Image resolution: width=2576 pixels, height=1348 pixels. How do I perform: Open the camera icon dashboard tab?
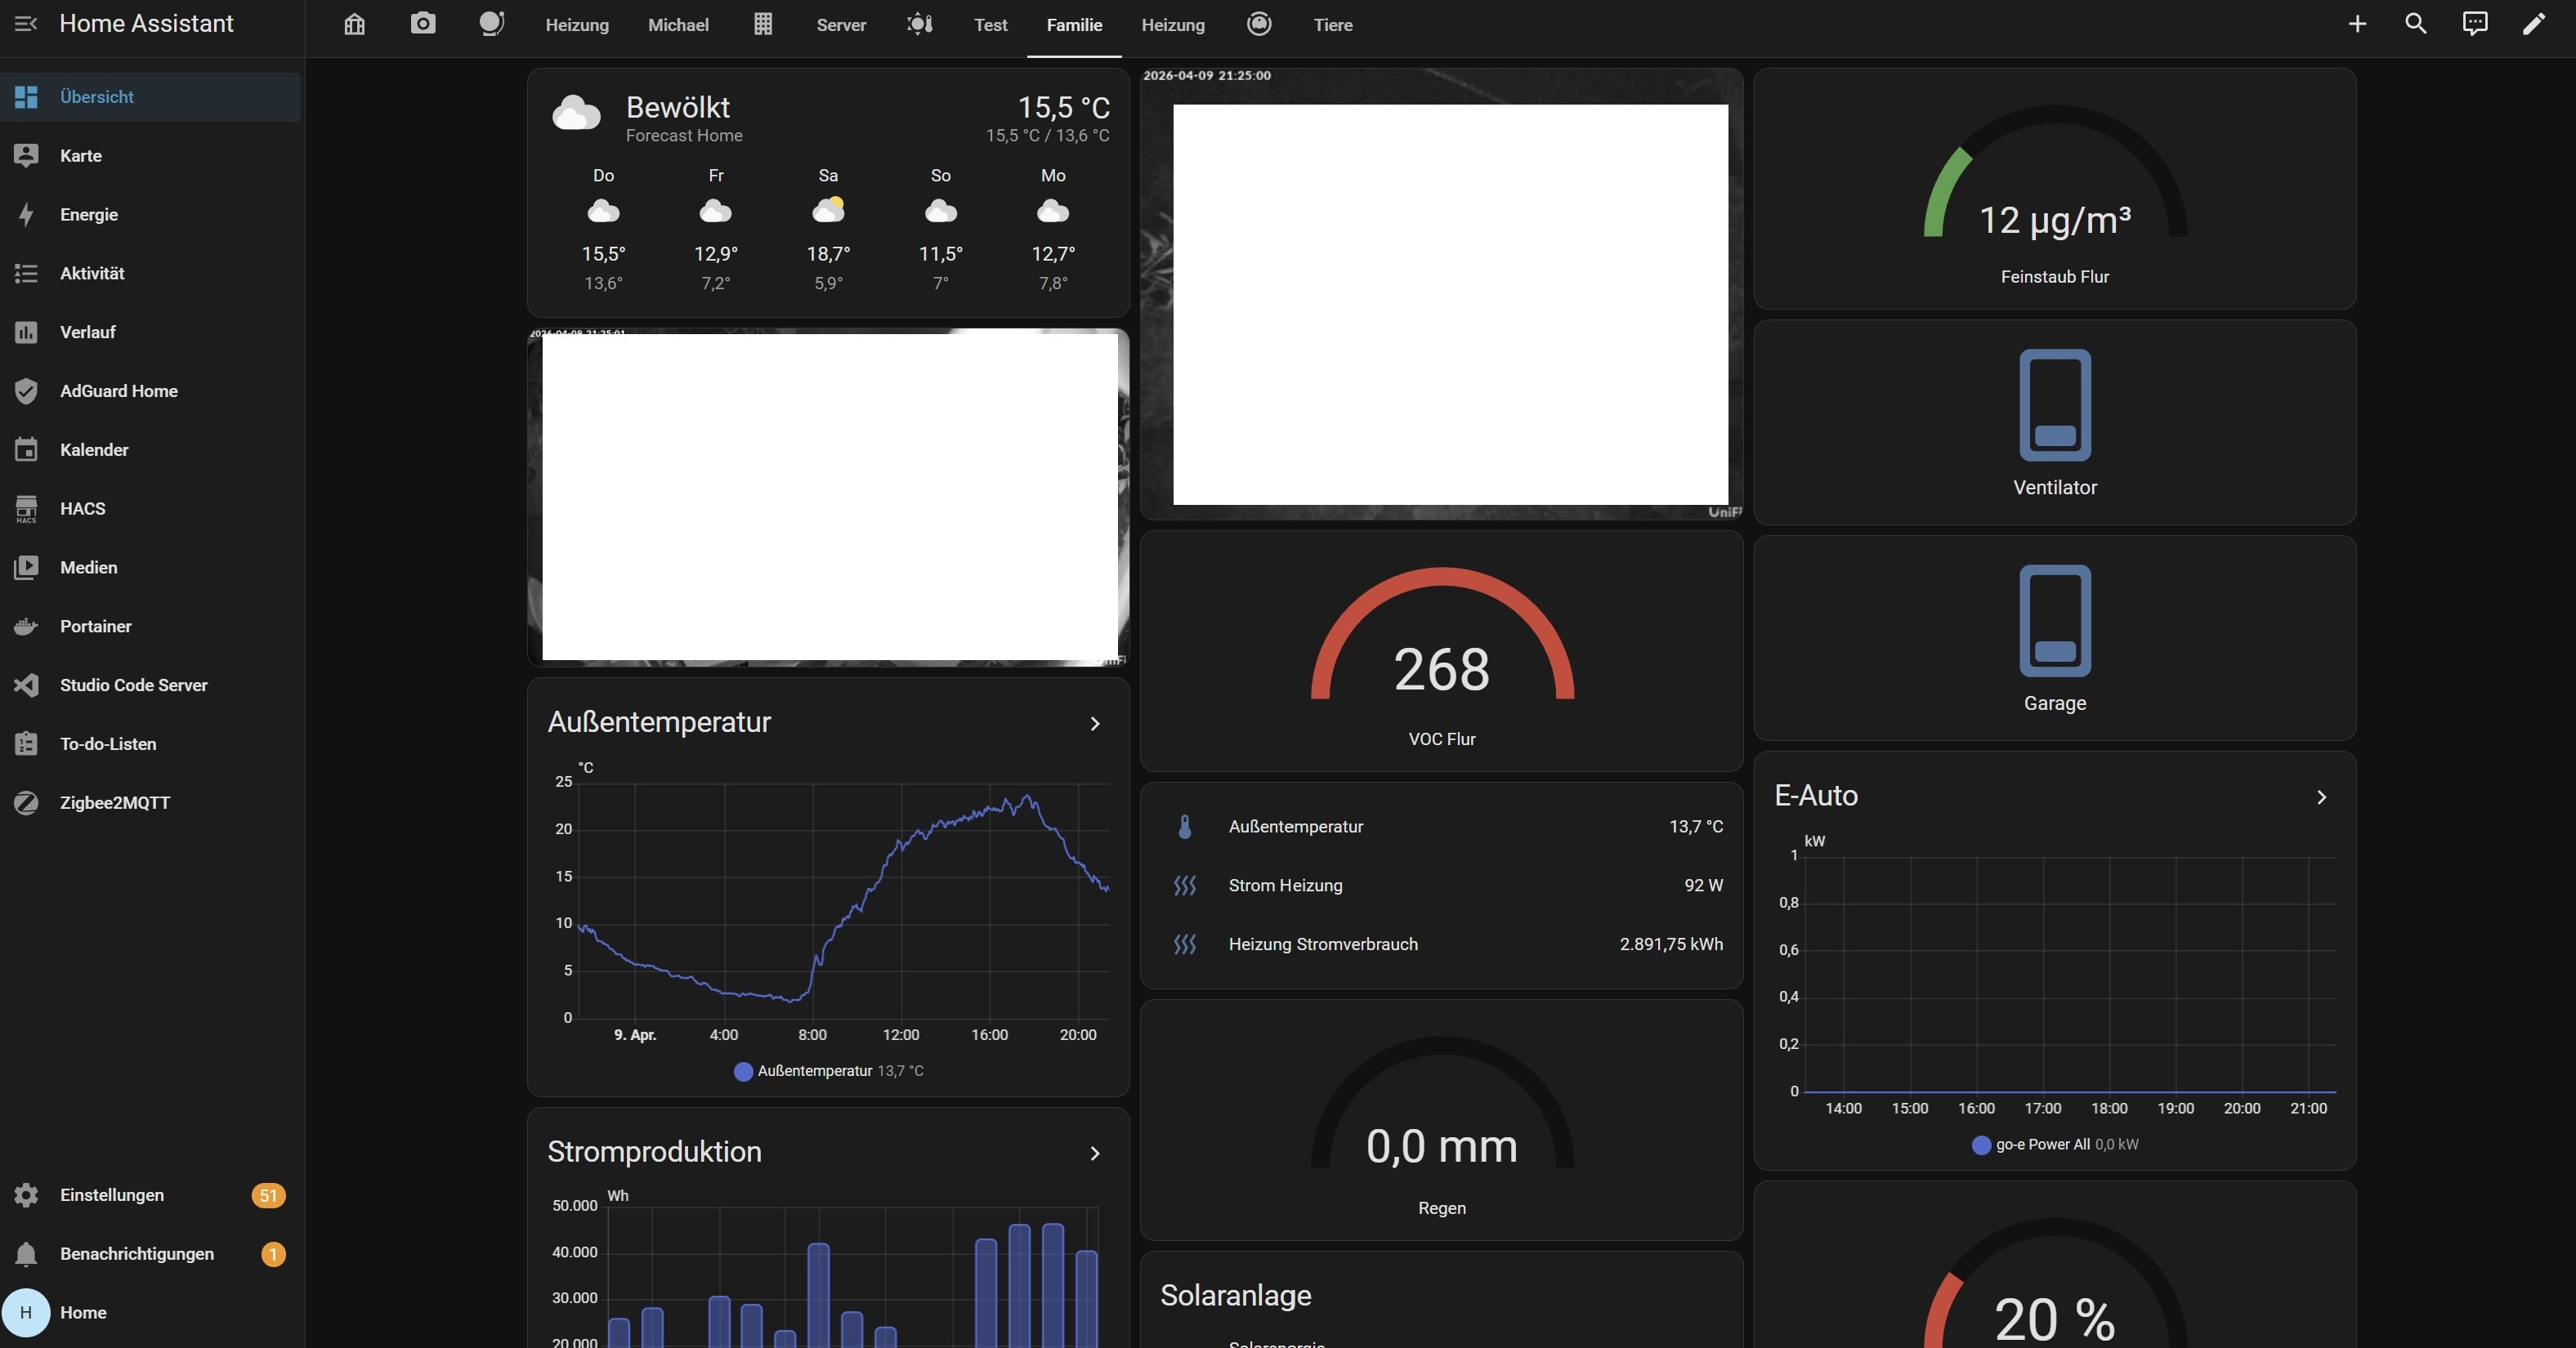[x=423, y=24]
